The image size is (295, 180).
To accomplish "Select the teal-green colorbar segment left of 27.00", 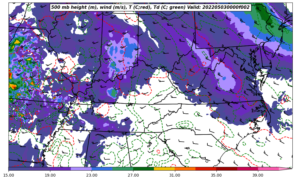I will [x=123, y=169].
